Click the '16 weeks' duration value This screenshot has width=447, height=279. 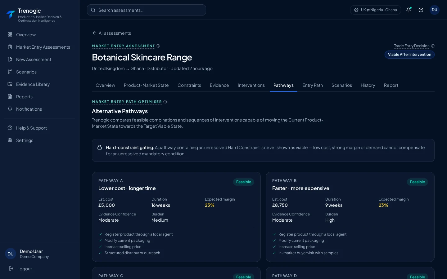(x=161, y=205)
